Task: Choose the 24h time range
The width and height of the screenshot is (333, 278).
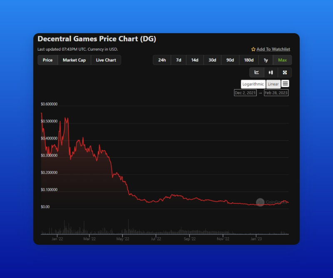Action: click(162, 60)
